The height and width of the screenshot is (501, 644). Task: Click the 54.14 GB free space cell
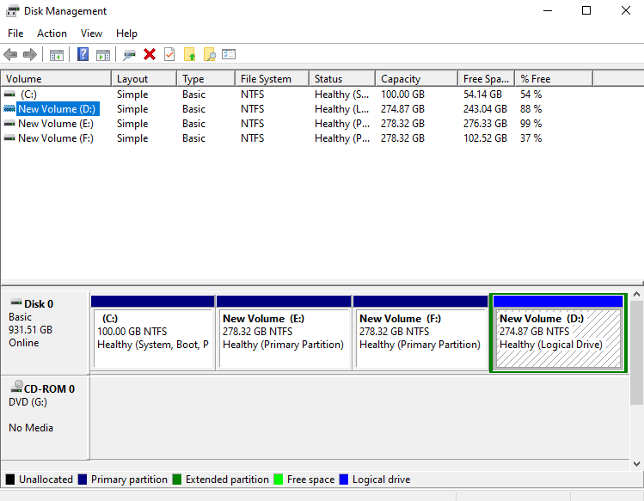(x=482, y=95)
